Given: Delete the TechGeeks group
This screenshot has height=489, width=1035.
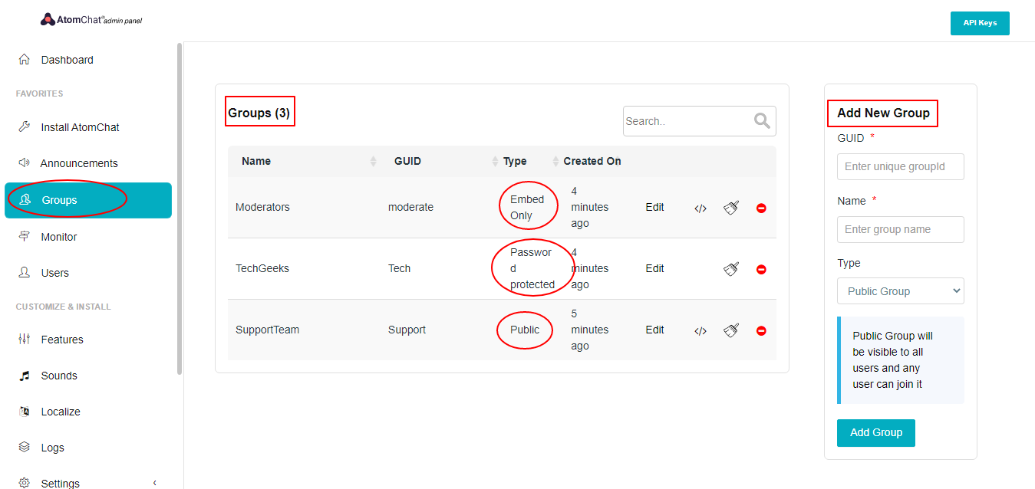Looking at the screenshot, I should coord(761,269).
